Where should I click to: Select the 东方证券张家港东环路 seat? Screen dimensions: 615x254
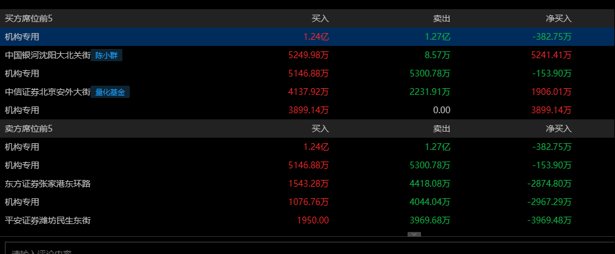tap(48, 184)
